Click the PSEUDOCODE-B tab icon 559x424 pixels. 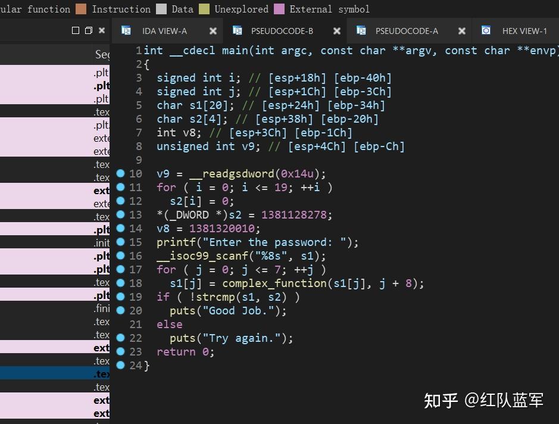pos(238,30)
